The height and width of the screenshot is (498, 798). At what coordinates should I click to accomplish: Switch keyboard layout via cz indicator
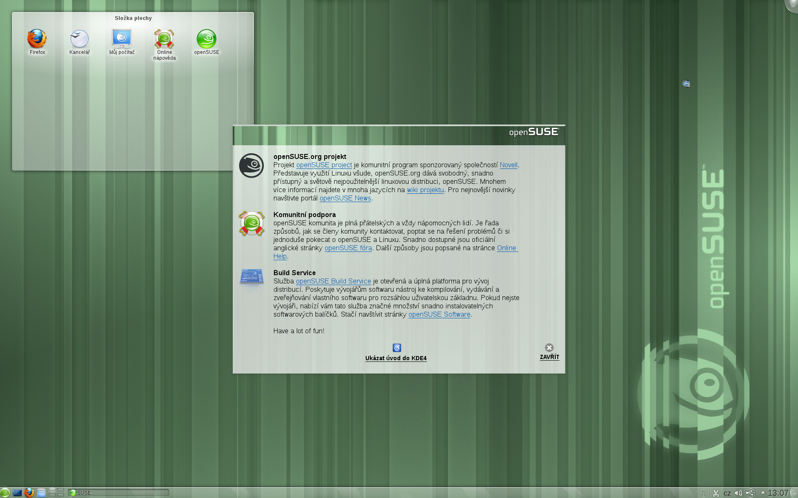click(727, 493)
